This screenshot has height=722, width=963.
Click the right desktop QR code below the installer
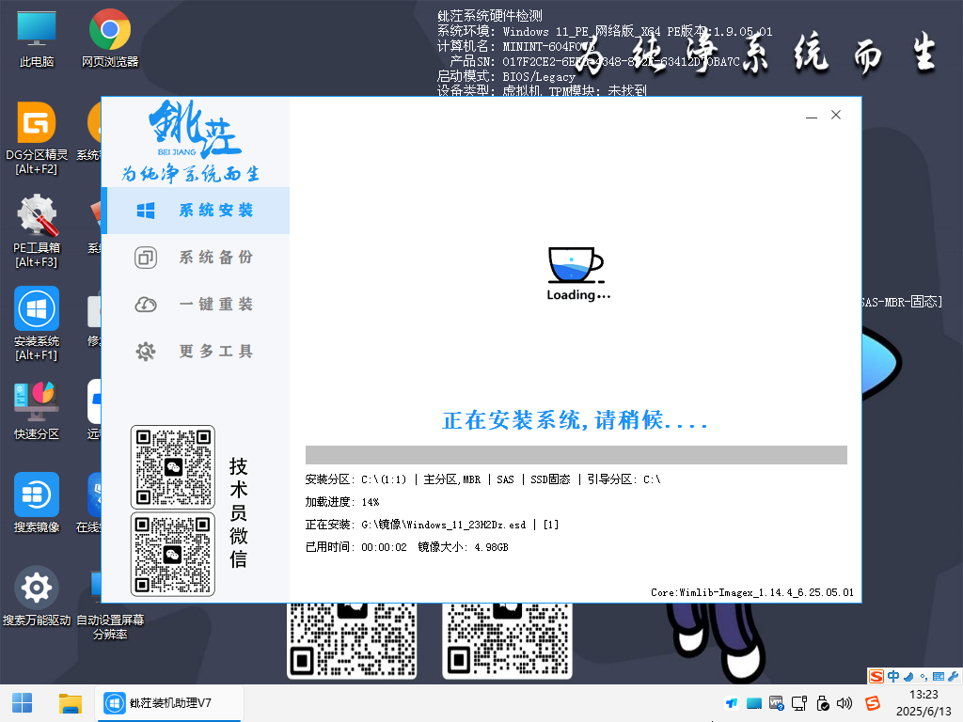pos(507,639)
